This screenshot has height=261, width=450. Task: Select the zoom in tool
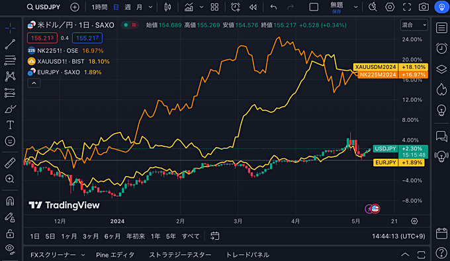click(10, 179)
